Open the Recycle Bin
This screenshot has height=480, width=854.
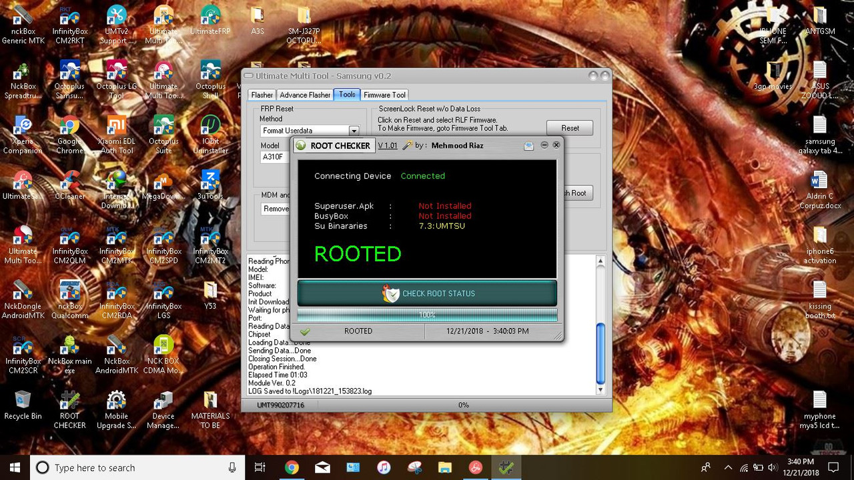tap(23, 405)
